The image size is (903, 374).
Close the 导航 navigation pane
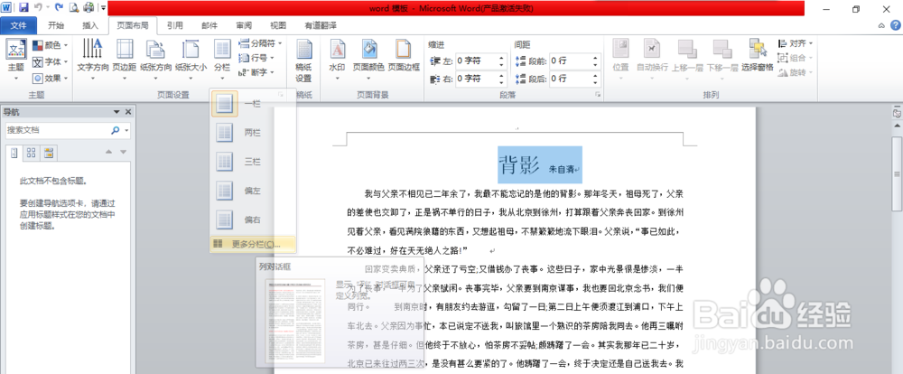[x=128, y=112]
